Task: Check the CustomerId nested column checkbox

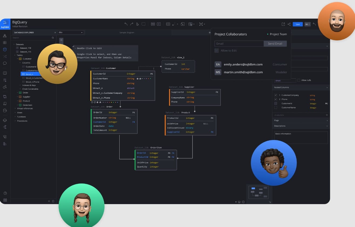Action: coord(276,103)
